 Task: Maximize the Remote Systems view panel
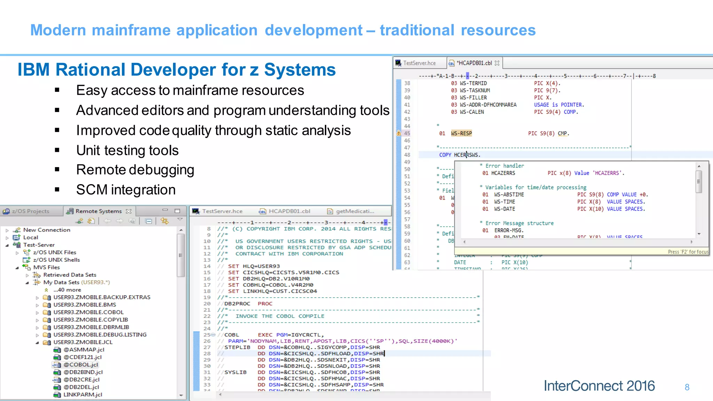[177, 211]
